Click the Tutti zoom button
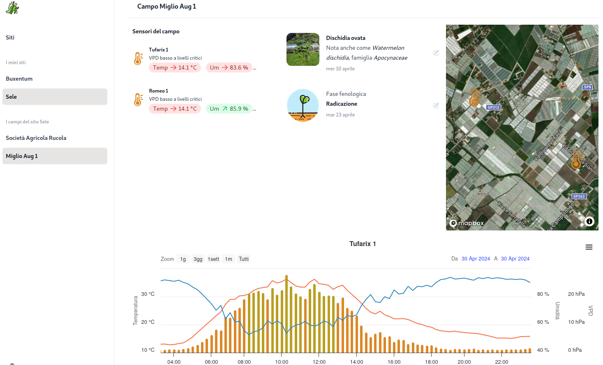Screen dimensions: 603x365 (244, 259)
